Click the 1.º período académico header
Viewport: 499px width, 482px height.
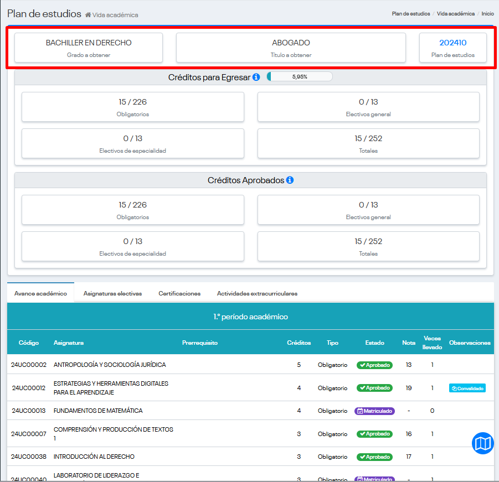[x=250, y=317]
